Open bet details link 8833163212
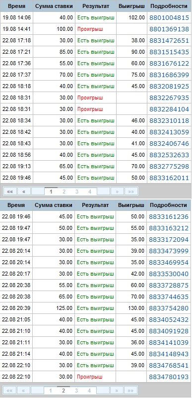Viewport: 192px width, 399px height. pos(169,228)
